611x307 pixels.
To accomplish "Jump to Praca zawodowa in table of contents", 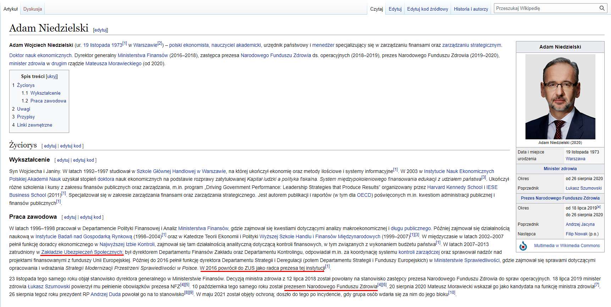I will point(48,101).
